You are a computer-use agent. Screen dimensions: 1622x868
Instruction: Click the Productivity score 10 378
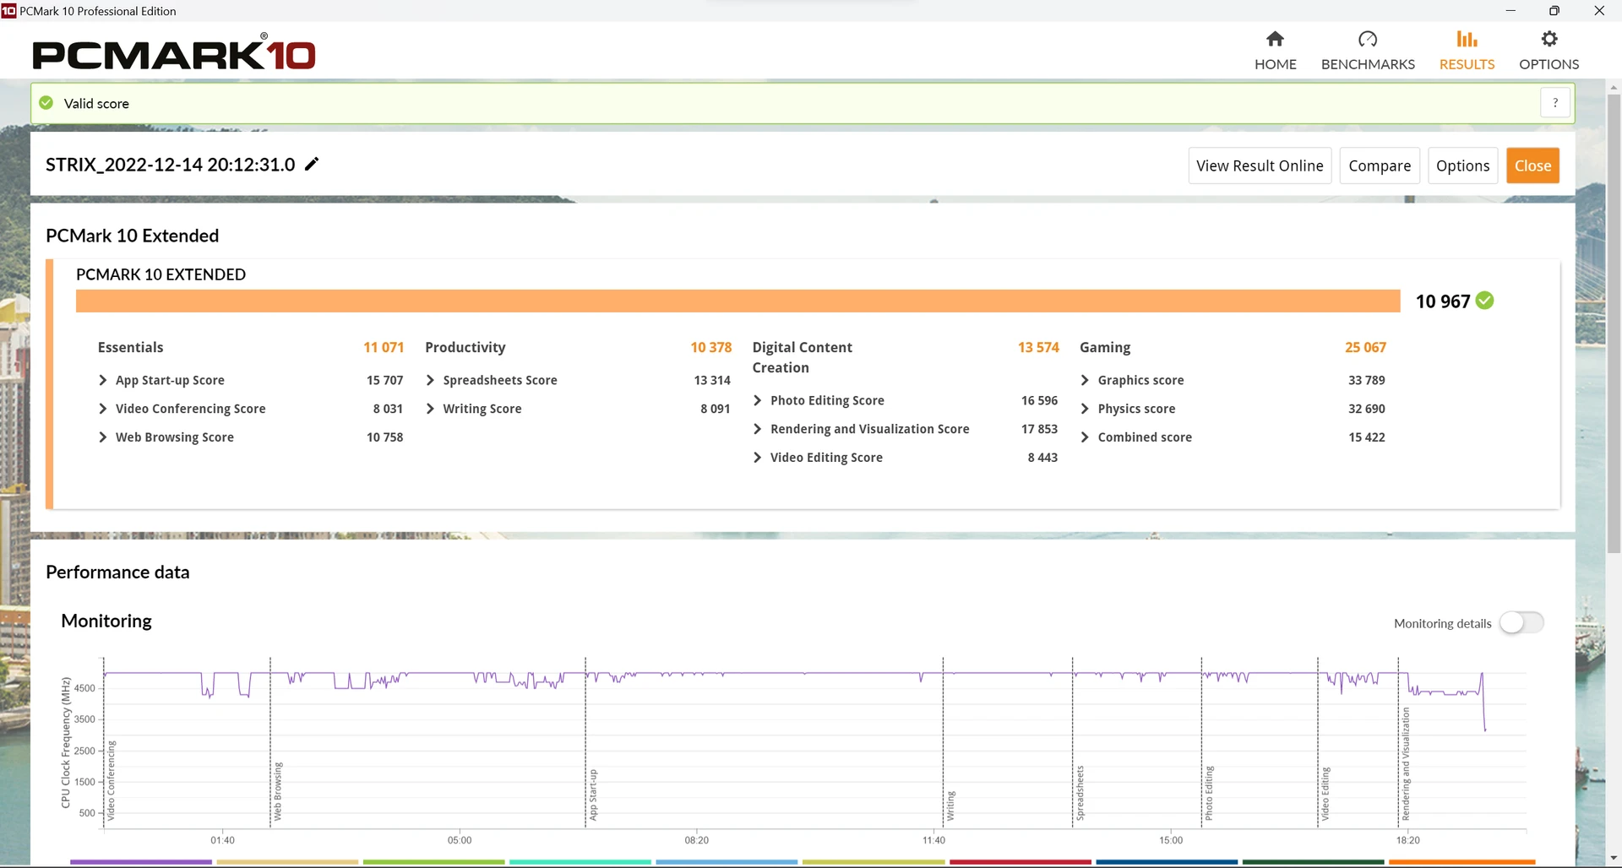711,347
